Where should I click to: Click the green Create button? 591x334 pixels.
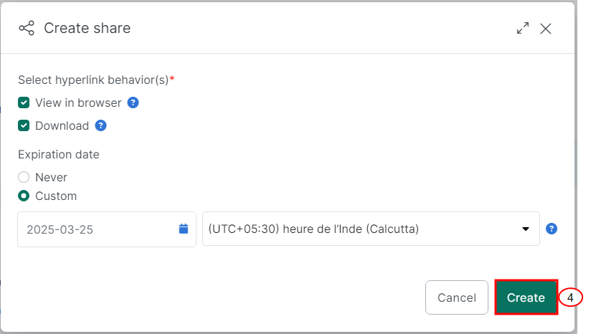tap(526, 297)
